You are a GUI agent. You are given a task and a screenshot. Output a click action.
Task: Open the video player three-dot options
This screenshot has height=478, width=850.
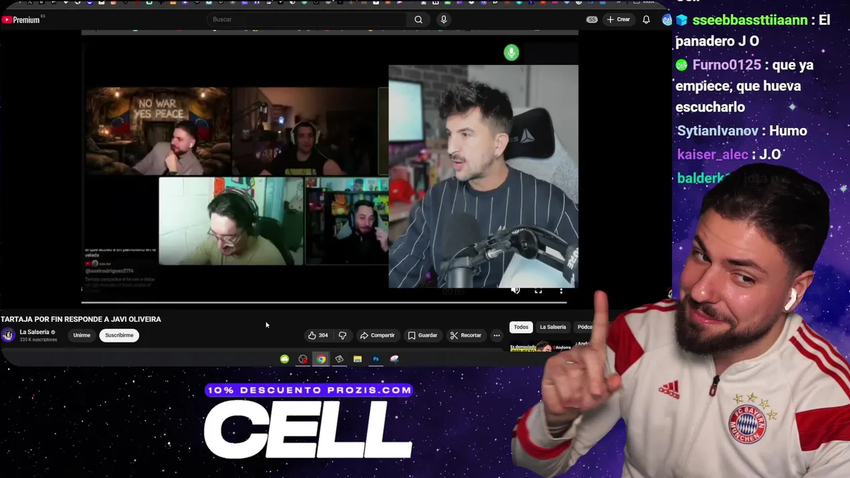[x=561, y=290]
